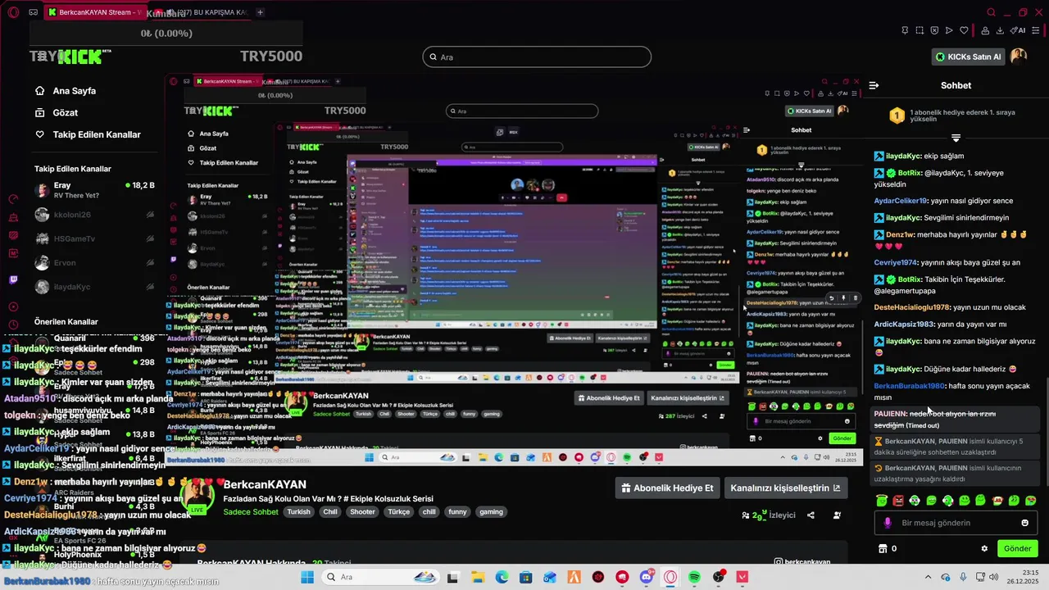Open Discord from the Windows taskbar
Viewport: 1049px width, 590px height.
pyautogui.click(x=647, y=577)
